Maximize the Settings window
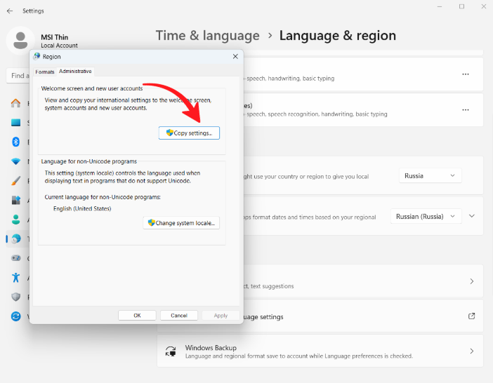The height and width of the screenshot is (383, 493). pos(461,6)
